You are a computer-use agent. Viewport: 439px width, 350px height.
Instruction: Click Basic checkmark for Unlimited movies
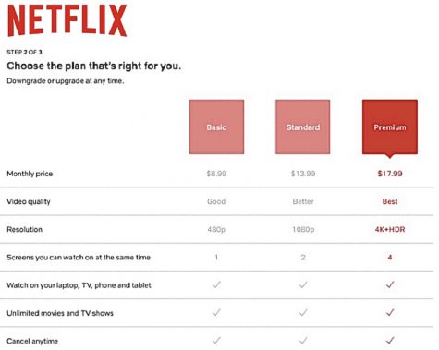pyautogui.click(x=217, y=313)
